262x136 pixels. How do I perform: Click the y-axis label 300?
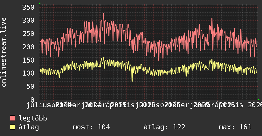(x=28, y=21)
